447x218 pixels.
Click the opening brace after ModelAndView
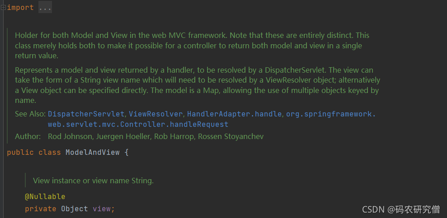127,152
